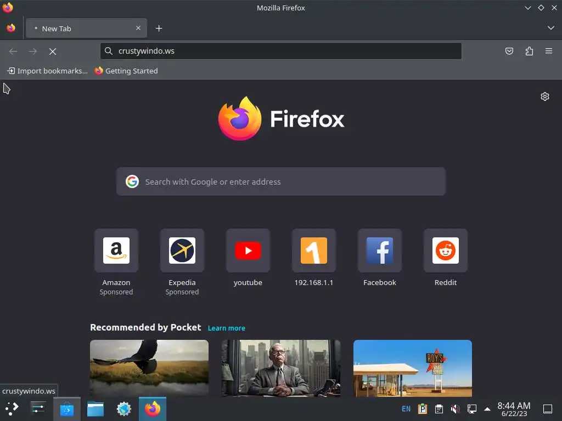Expand hidden system tray icons arrow
The image size is (562, 421).
point(487,409)
